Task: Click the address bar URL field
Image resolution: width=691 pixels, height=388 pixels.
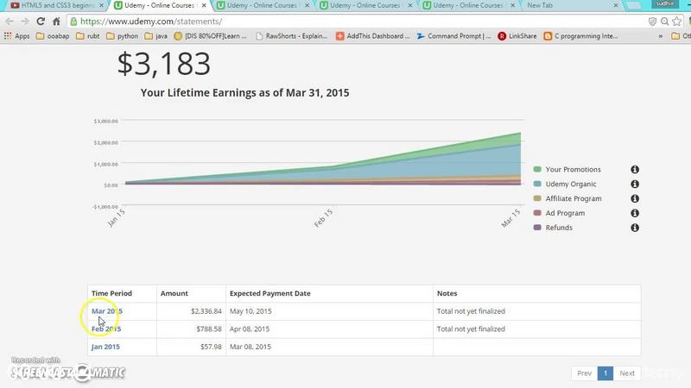Action: pyautogui.click(x=357, y=21)
